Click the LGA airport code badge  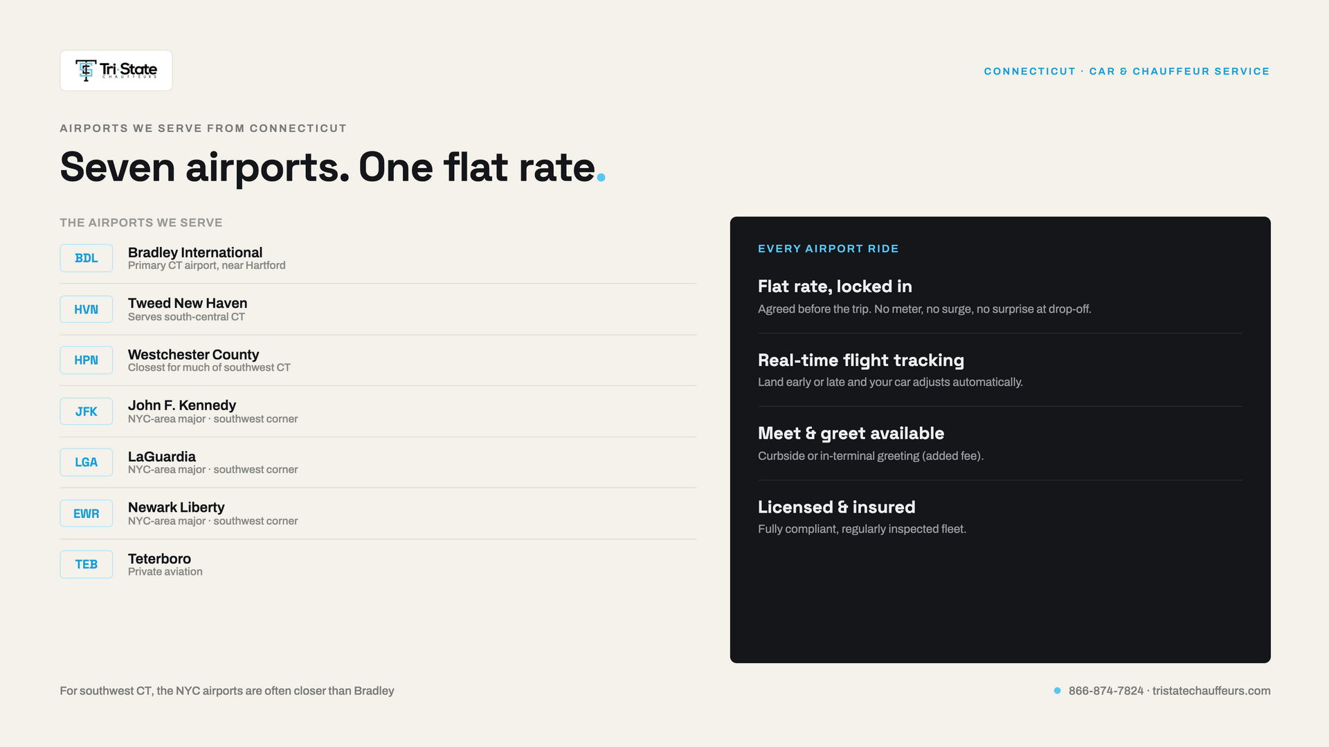86,462
